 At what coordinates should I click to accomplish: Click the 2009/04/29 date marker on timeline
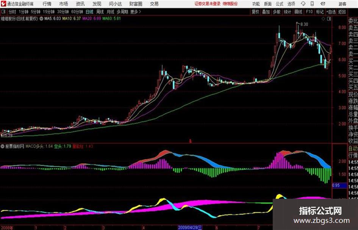(190, 227)
